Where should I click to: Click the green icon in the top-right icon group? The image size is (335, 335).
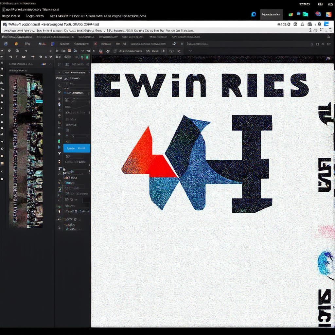coord(291,14)
